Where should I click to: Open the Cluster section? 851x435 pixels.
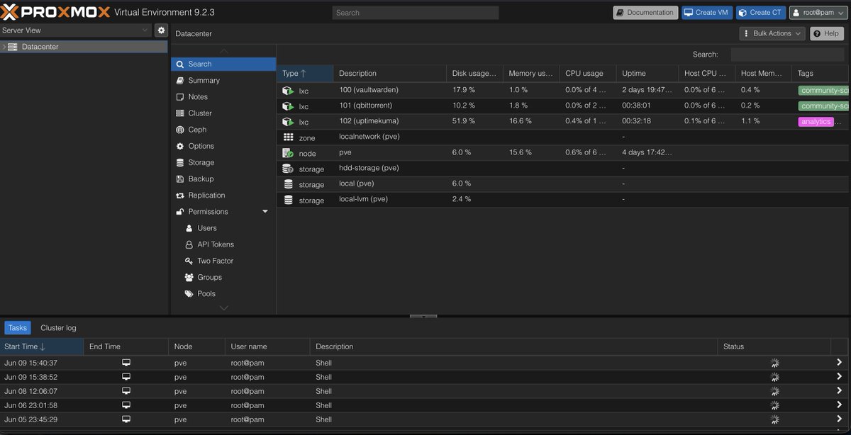[x=223, y=113]
